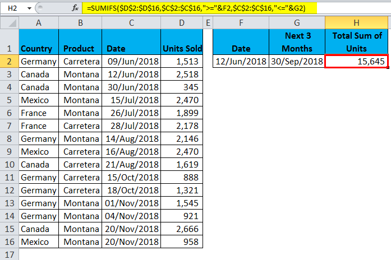The width and height of the screenshot is (391, 260).
Task: Select column D header
Action: point(181,22)
